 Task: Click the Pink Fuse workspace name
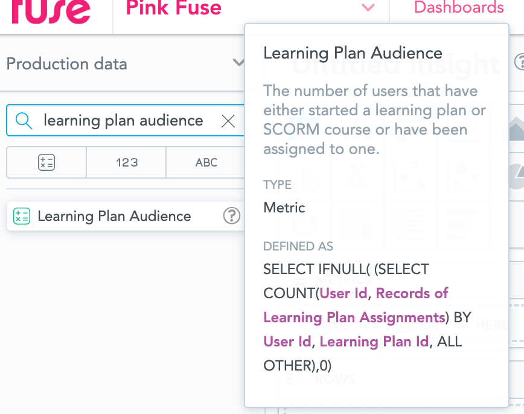click(x=174, y=8)
